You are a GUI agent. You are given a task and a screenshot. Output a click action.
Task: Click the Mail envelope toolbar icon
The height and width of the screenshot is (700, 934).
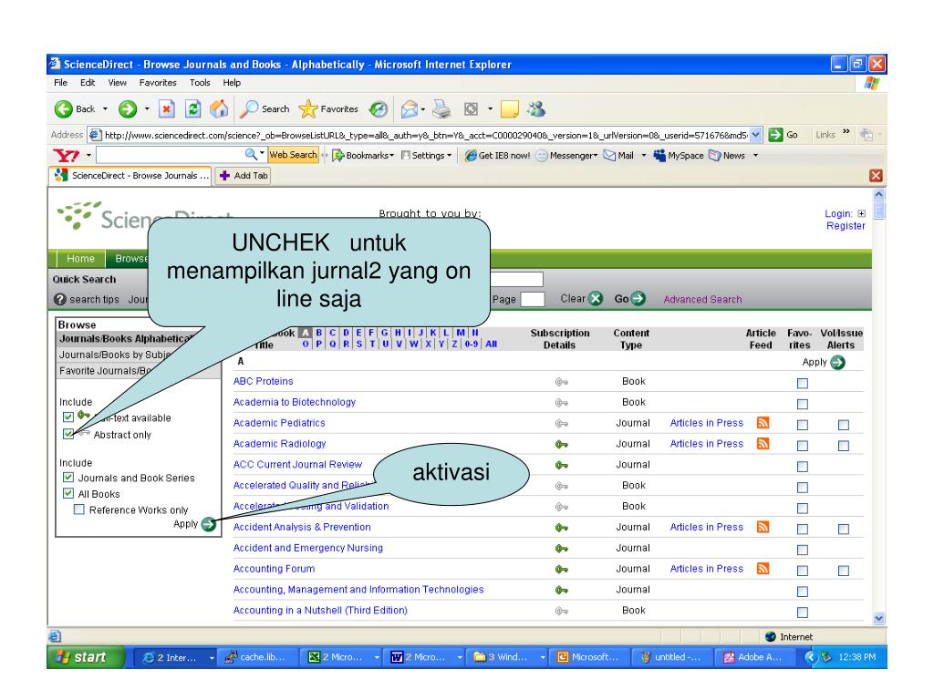pyautogui.click(x=410, y=109)
